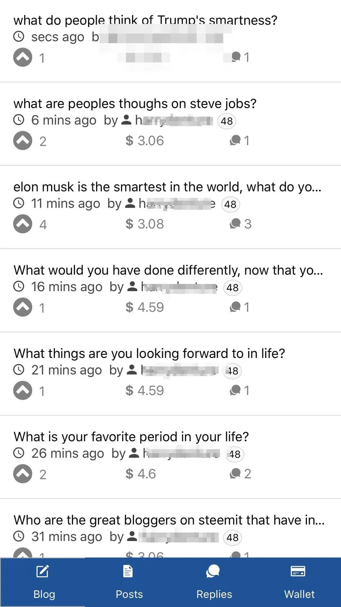This screenshot has width=341, height=607.
Task: Show payout details for $ 3.06 steve jobs post
Action: click(144, 140)
